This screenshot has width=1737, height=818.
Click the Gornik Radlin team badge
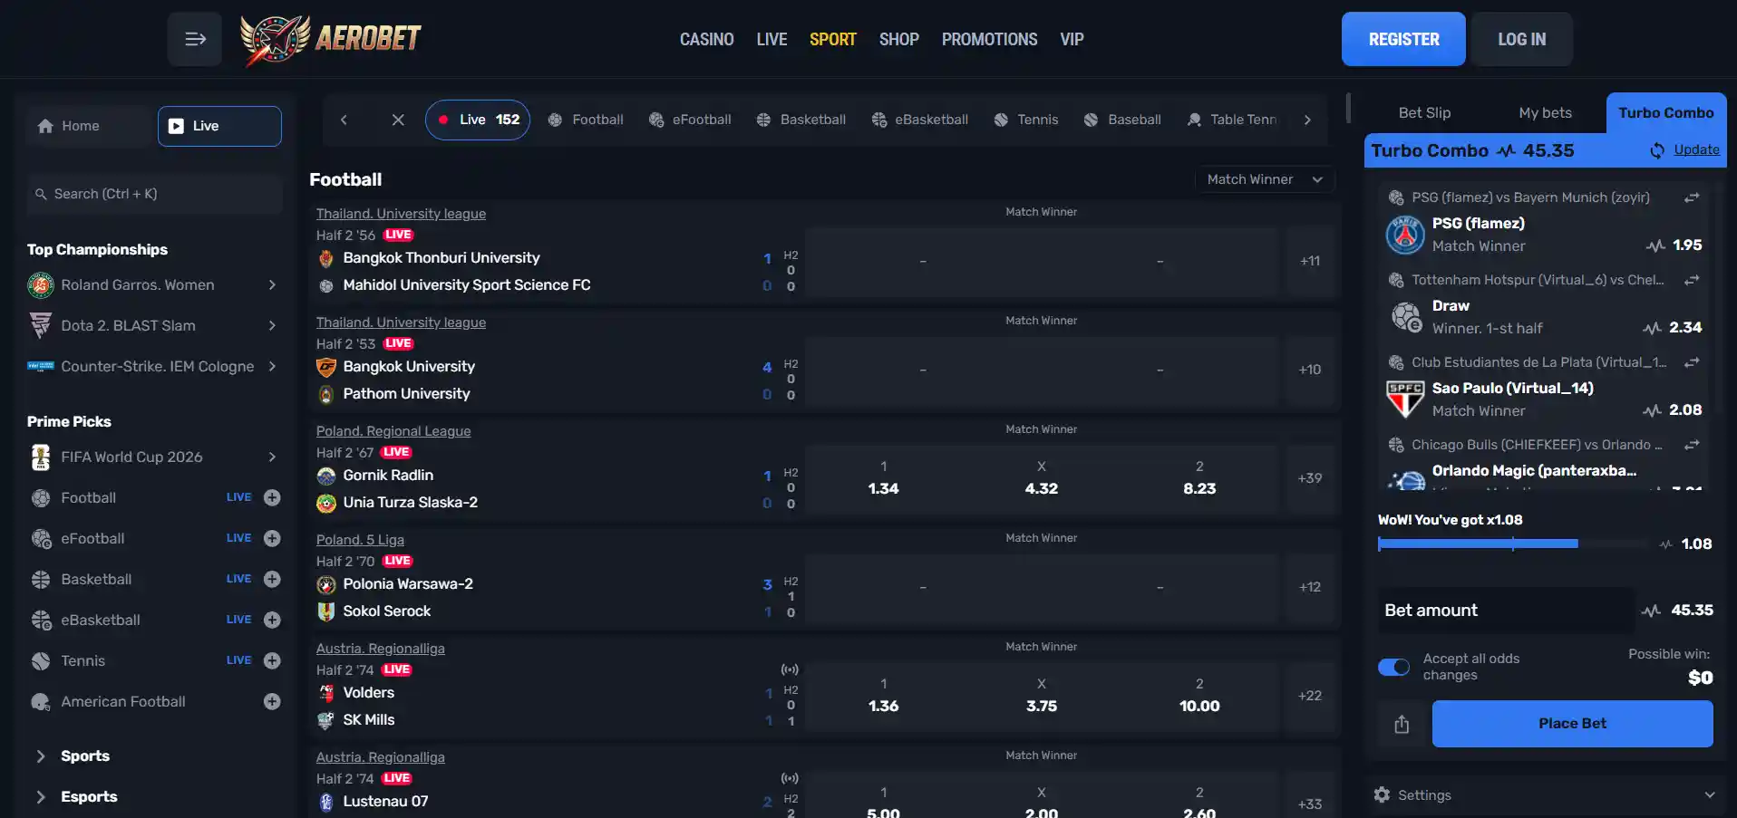[x=326, y=476]
